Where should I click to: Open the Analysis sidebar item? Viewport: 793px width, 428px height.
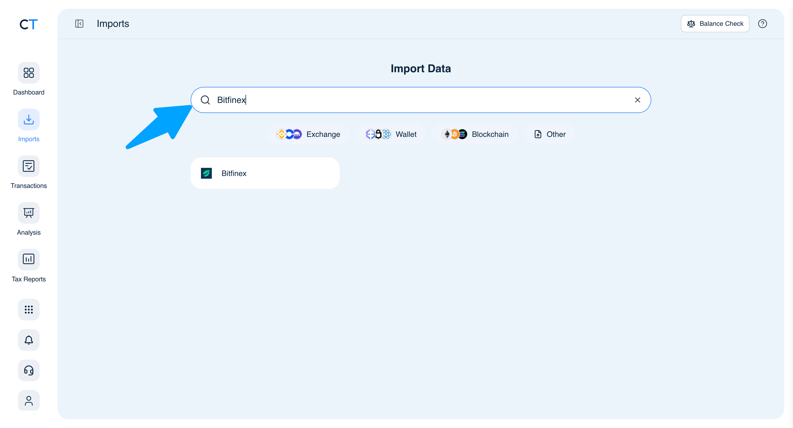coord(29,213)
